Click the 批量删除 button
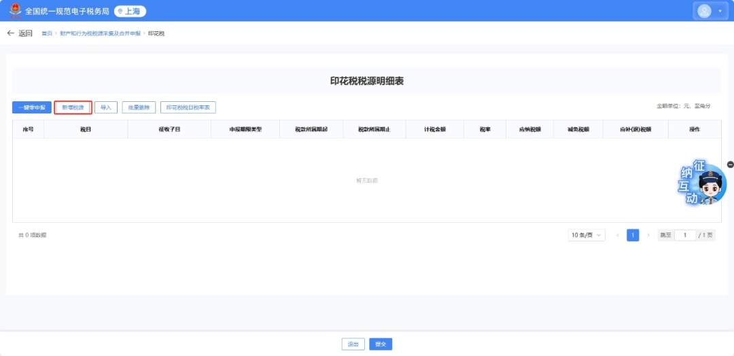734x356 pixels. tap(139, 107)
